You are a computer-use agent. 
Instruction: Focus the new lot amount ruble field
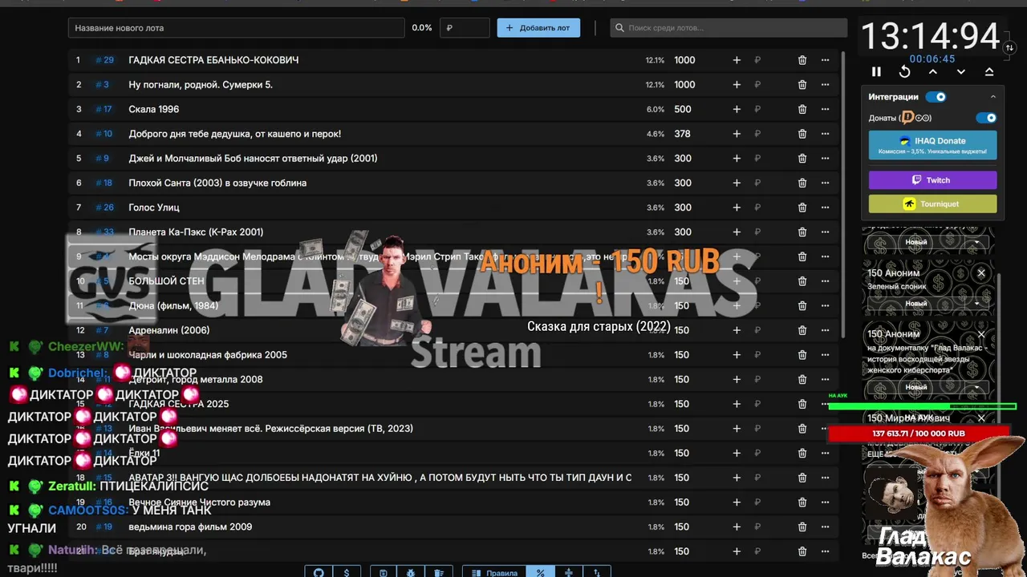[465, 28]
